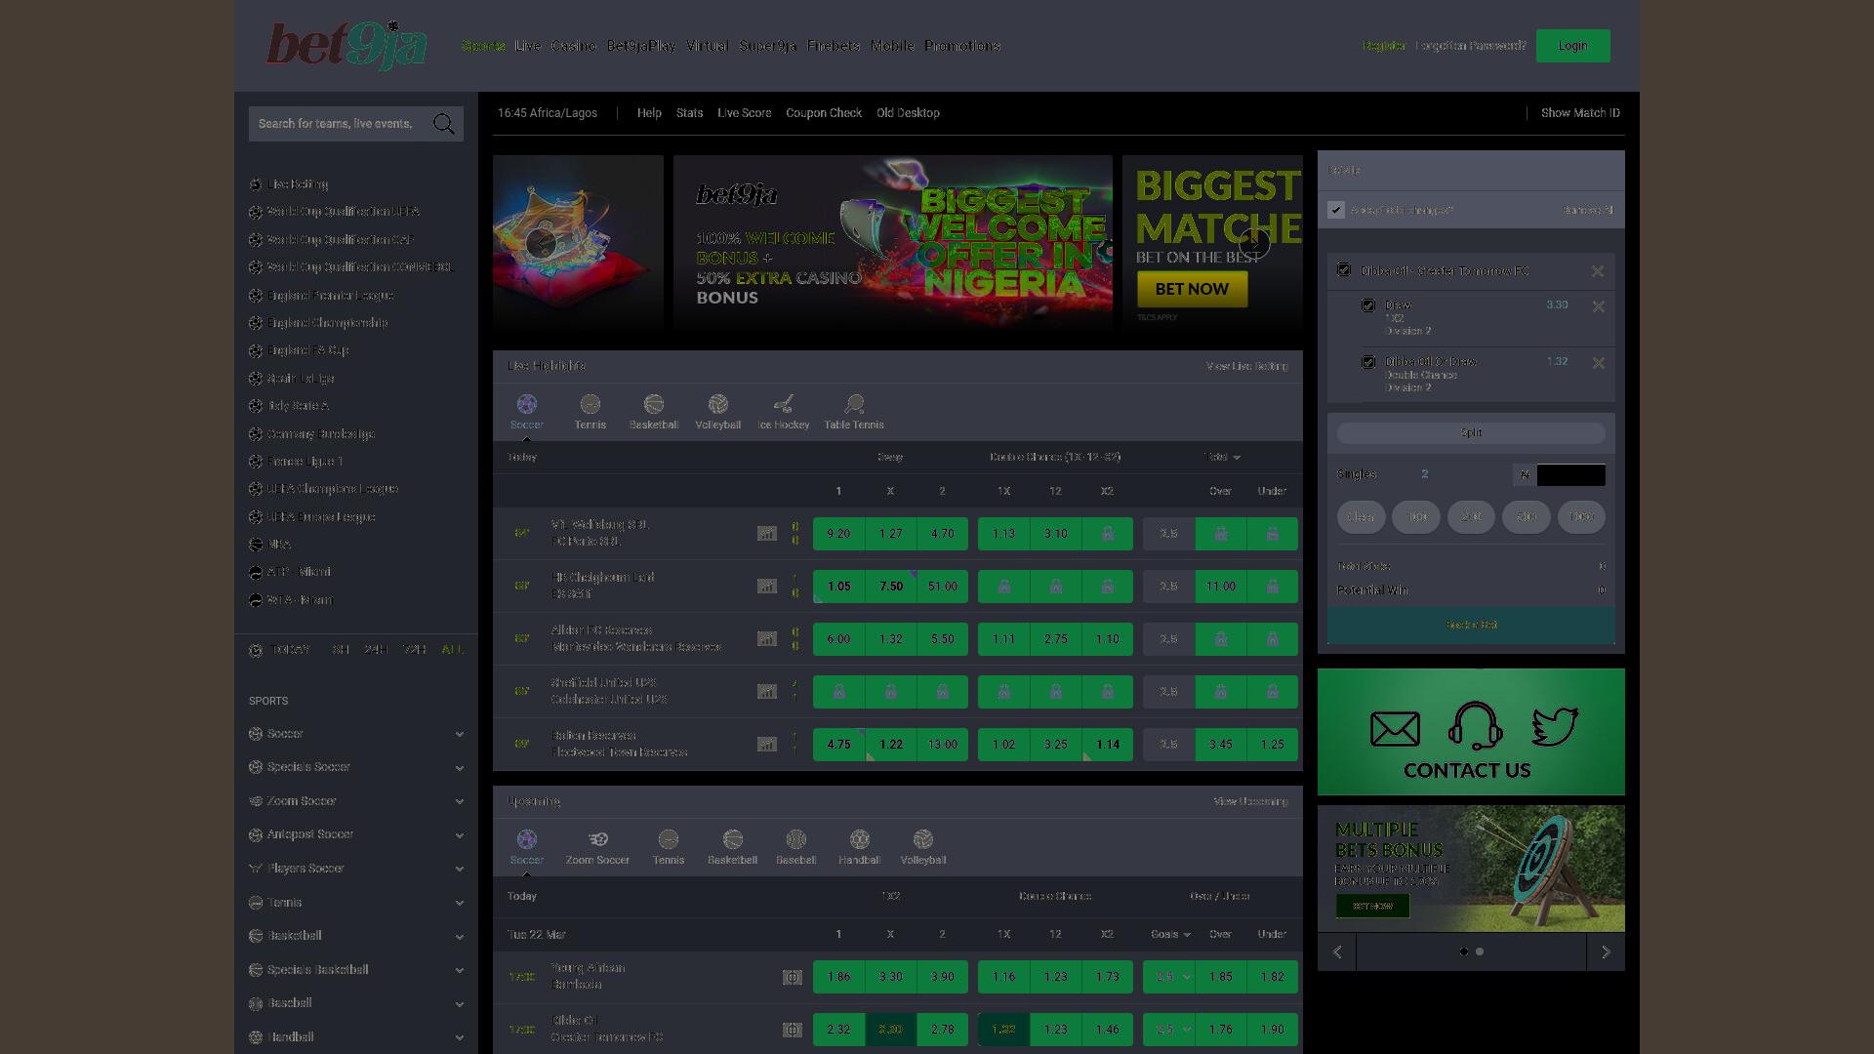The height and width of the screenshot is (1054, 1874).
Task: Choose Zoom Soccer icon in Upcoming
Action: tap(597, 839)
